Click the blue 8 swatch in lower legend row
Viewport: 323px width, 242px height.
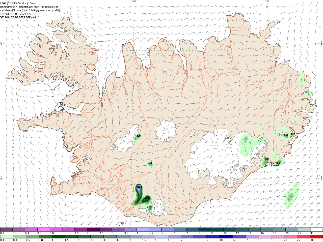pyautogui.click(x=201, y=237)
